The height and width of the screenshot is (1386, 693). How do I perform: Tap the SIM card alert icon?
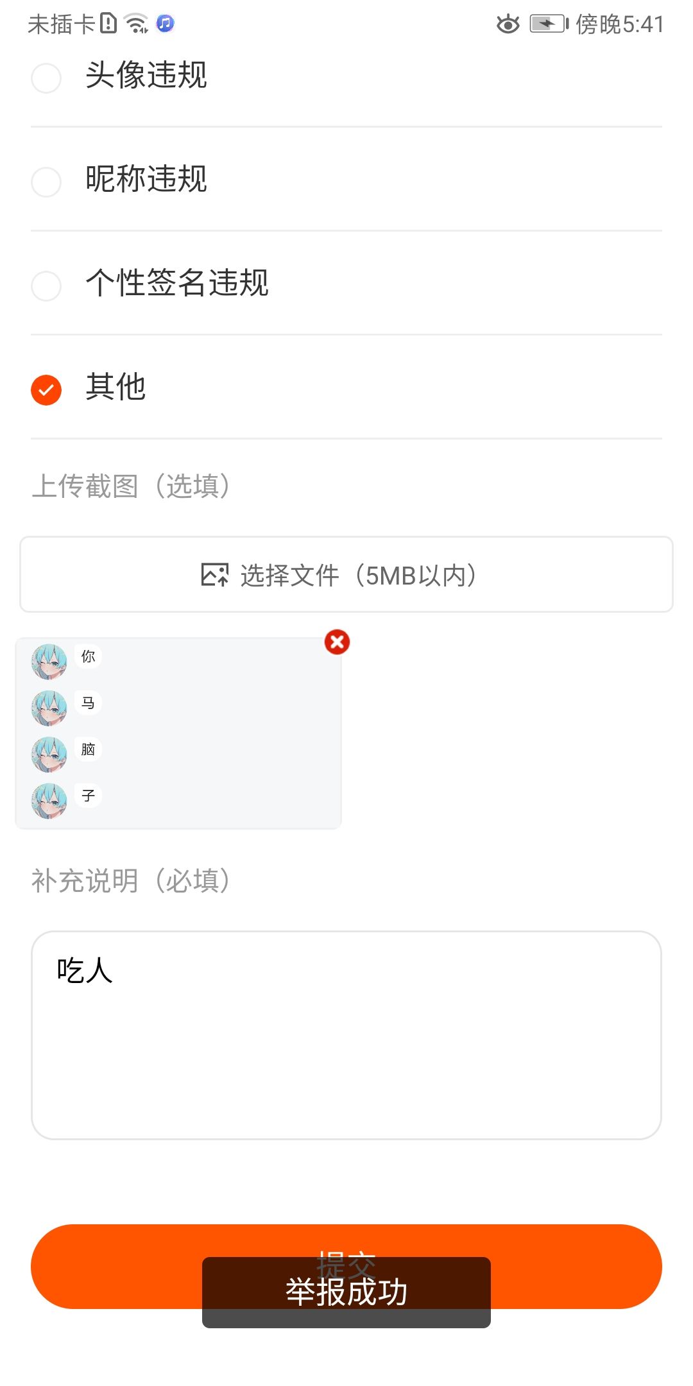point(109,24)
